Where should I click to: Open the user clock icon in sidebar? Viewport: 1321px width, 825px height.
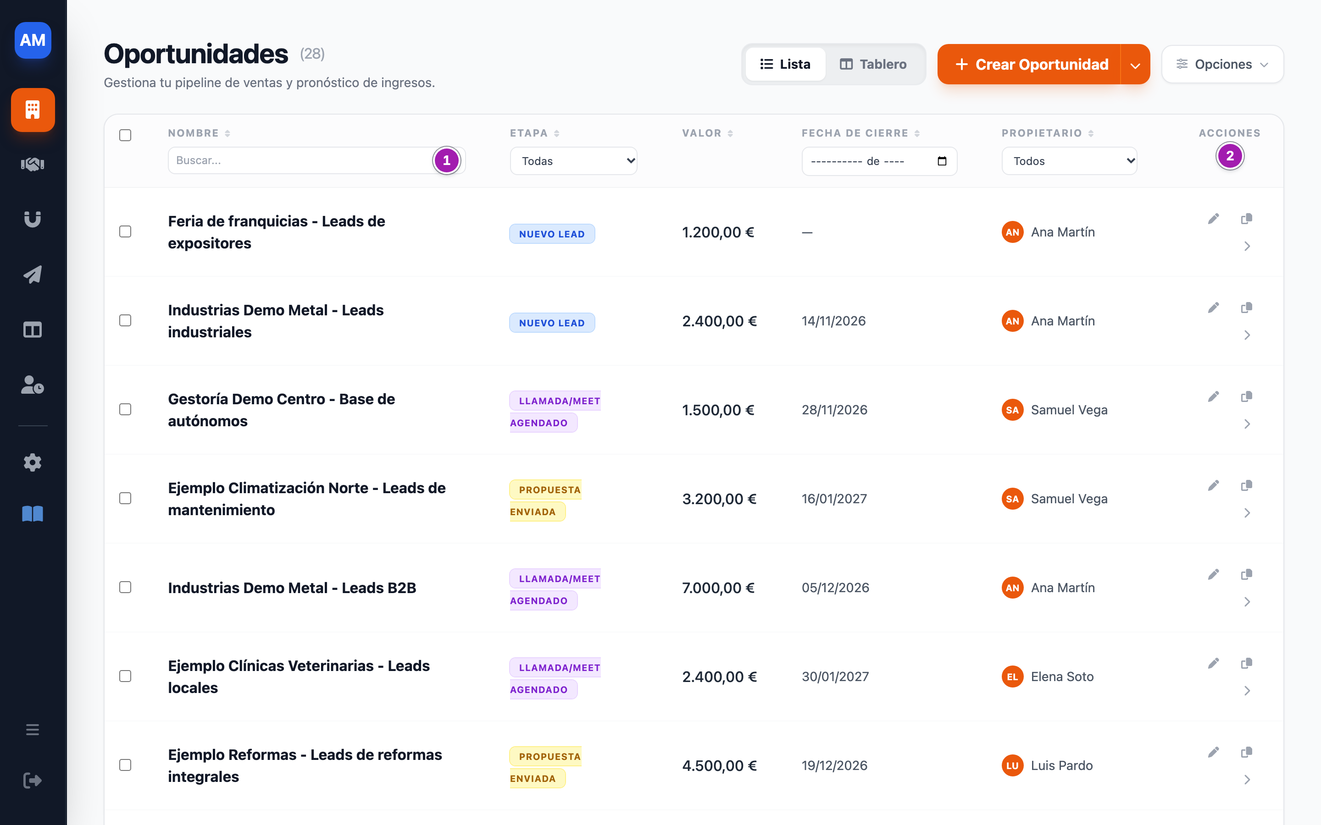(33, 385)
